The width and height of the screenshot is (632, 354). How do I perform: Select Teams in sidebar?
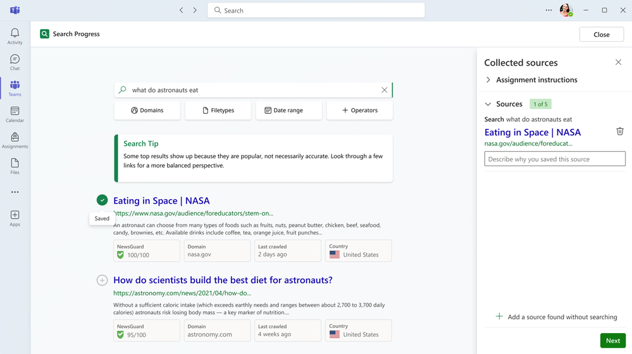15,88
